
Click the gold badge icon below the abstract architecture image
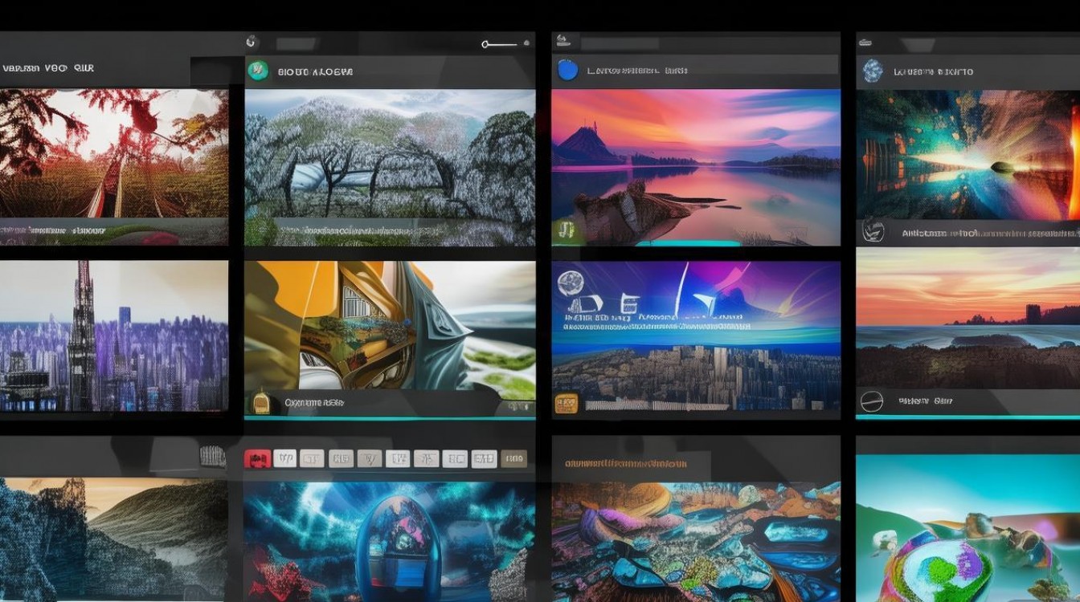[x=261, y=402]
